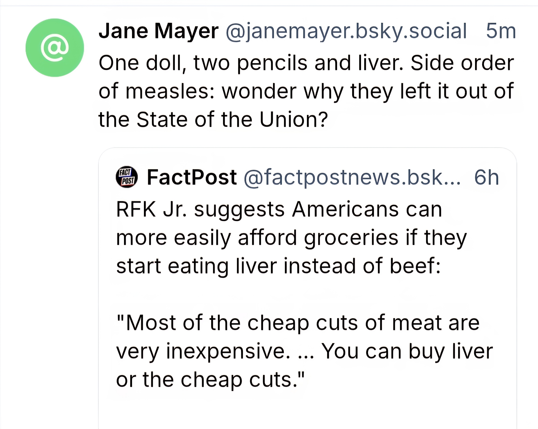Open Jane Mayer's display name
Image resolution: width=538 pixels, height=429 pixels.
[x=158, y=31]
